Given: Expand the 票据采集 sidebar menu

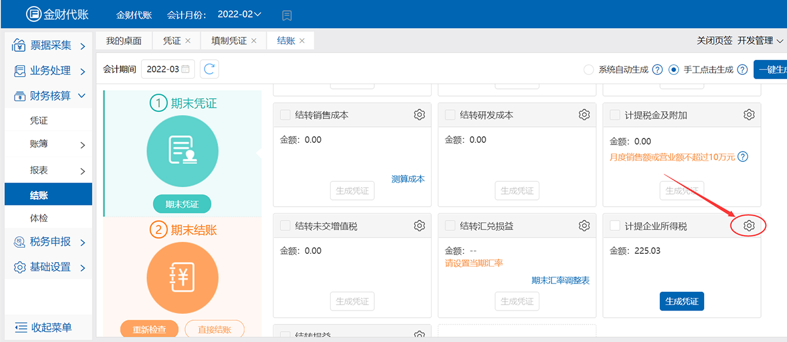Looking at the screenshot, I should click(48, 45).
